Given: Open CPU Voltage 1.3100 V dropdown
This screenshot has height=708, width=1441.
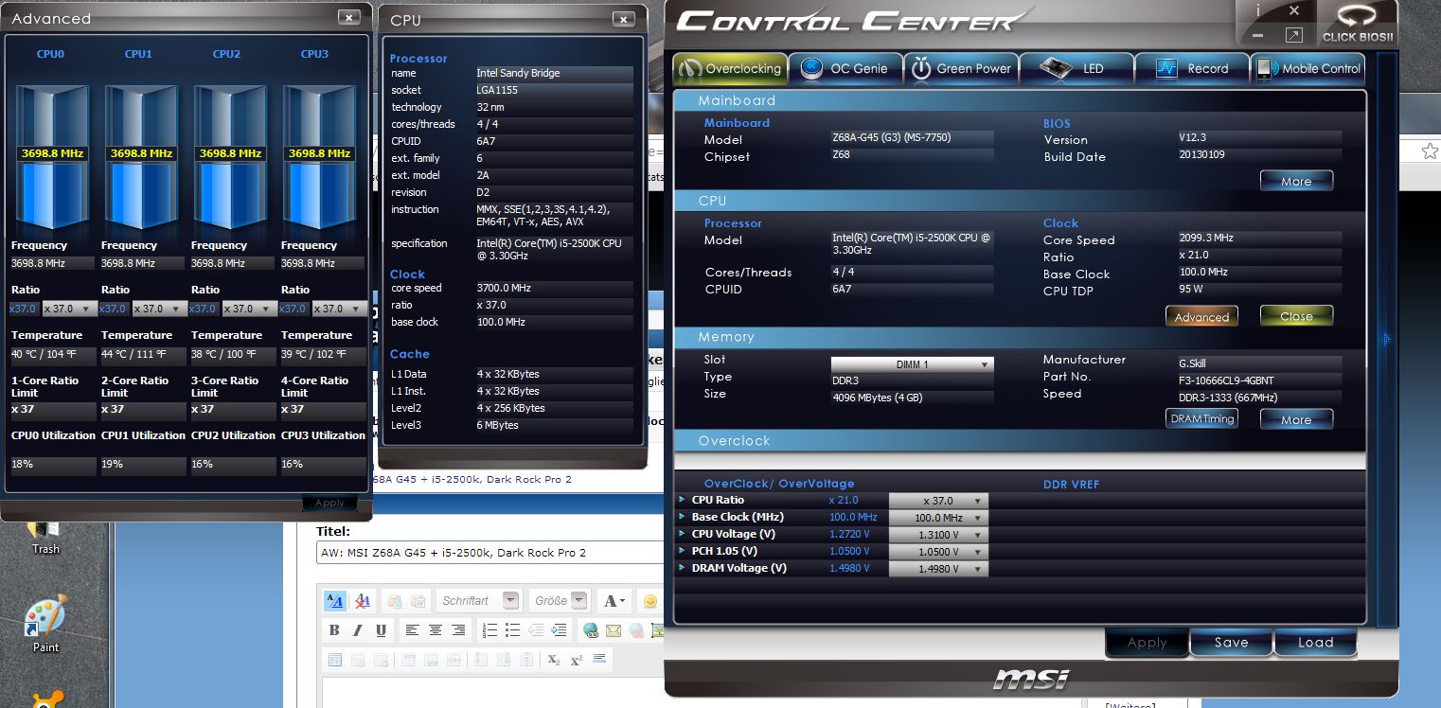Looking at the screenshot, I should 937,535.
